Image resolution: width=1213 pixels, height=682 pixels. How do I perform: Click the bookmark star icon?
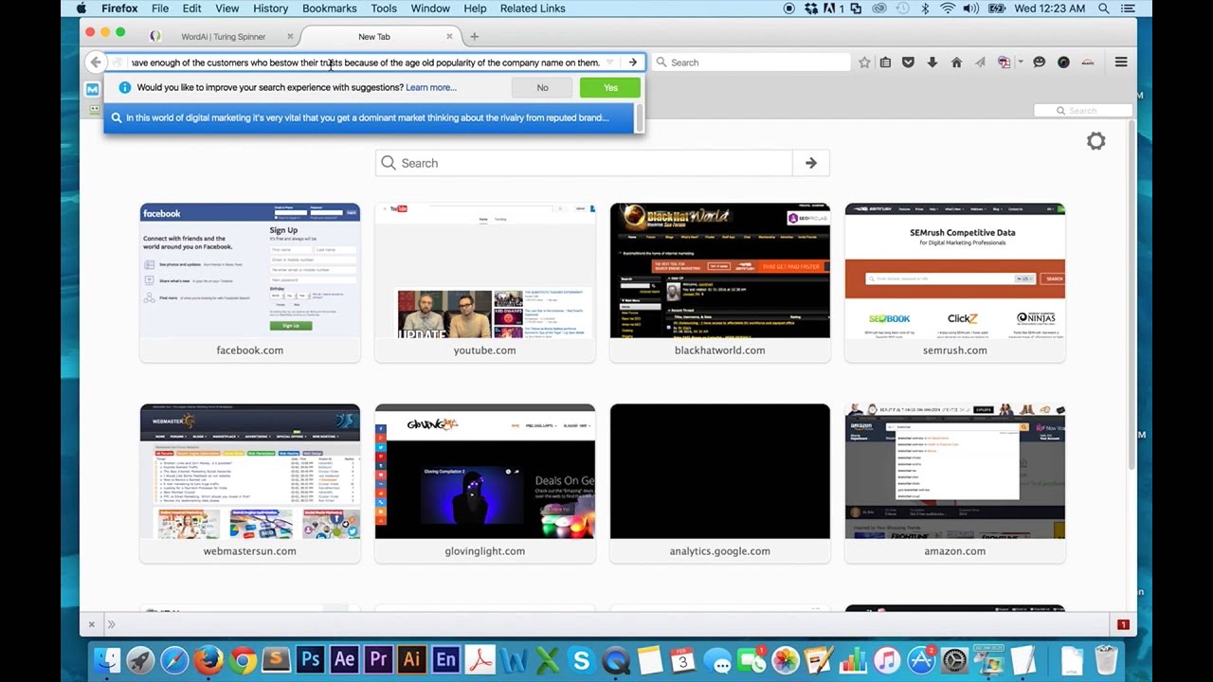pyautogui.click(x=864, y=63)
